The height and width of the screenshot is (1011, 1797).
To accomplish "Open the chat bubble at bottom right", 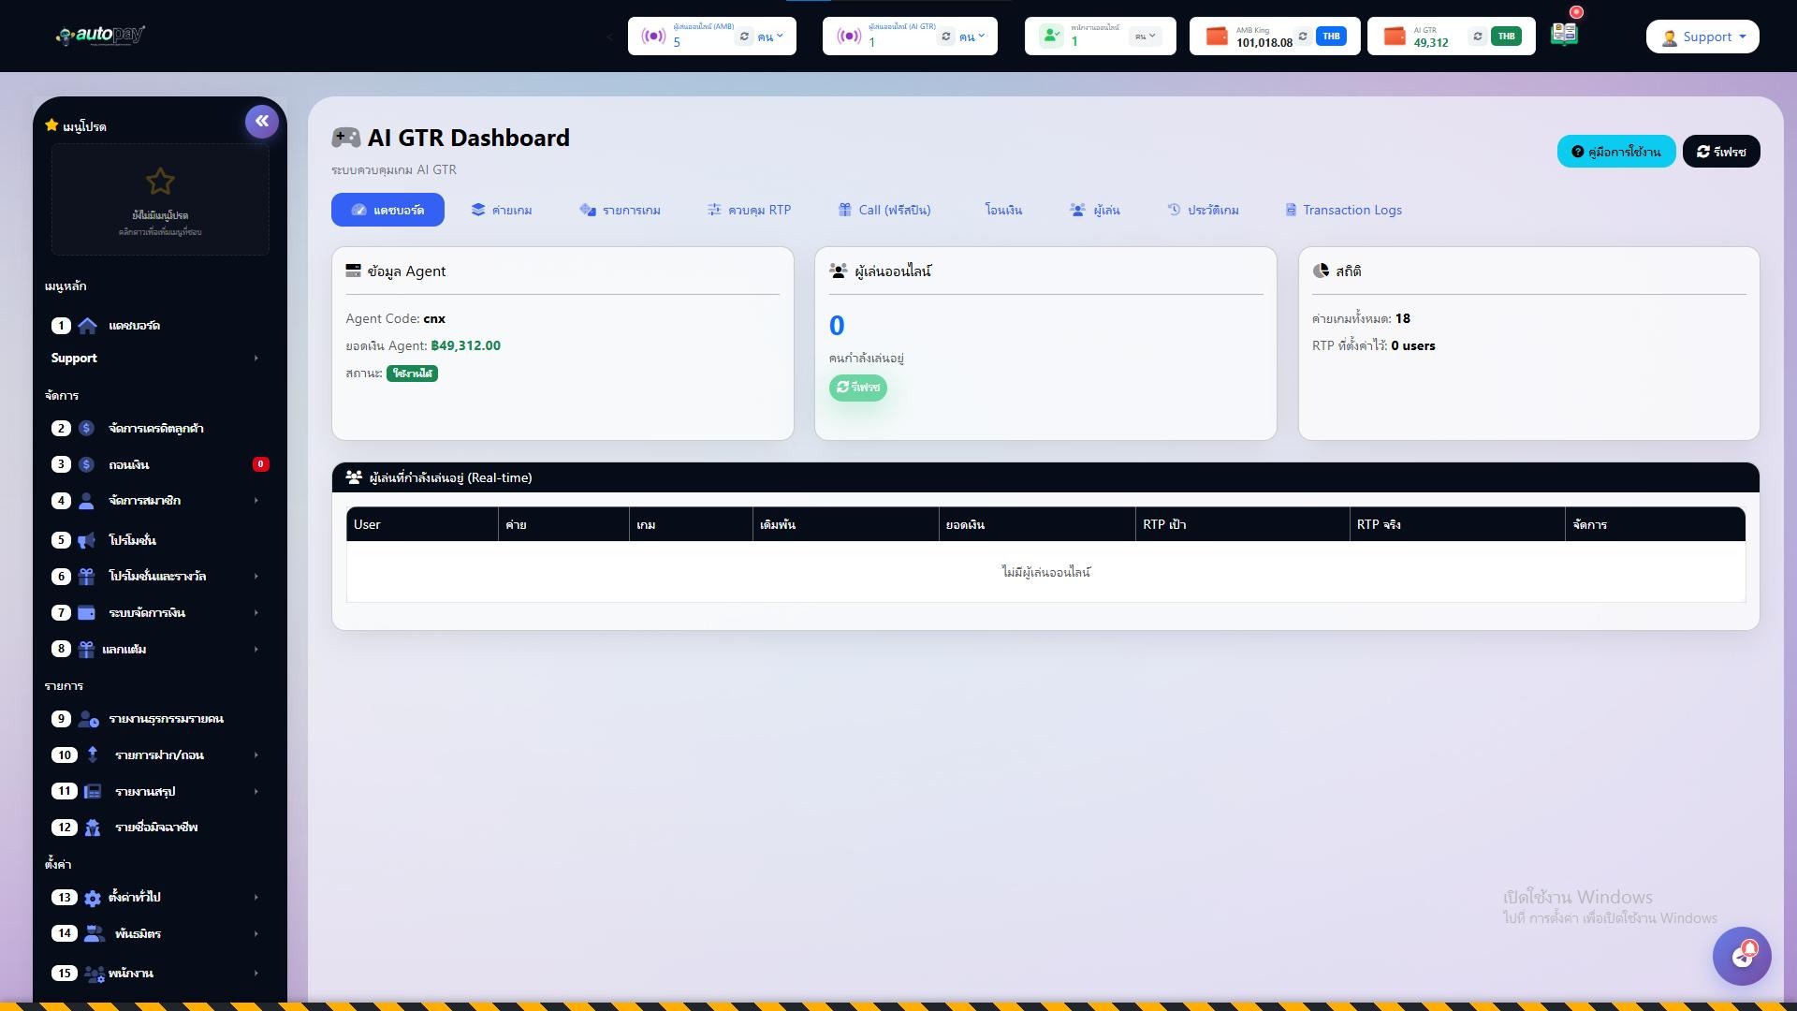I will [1742, 956].
